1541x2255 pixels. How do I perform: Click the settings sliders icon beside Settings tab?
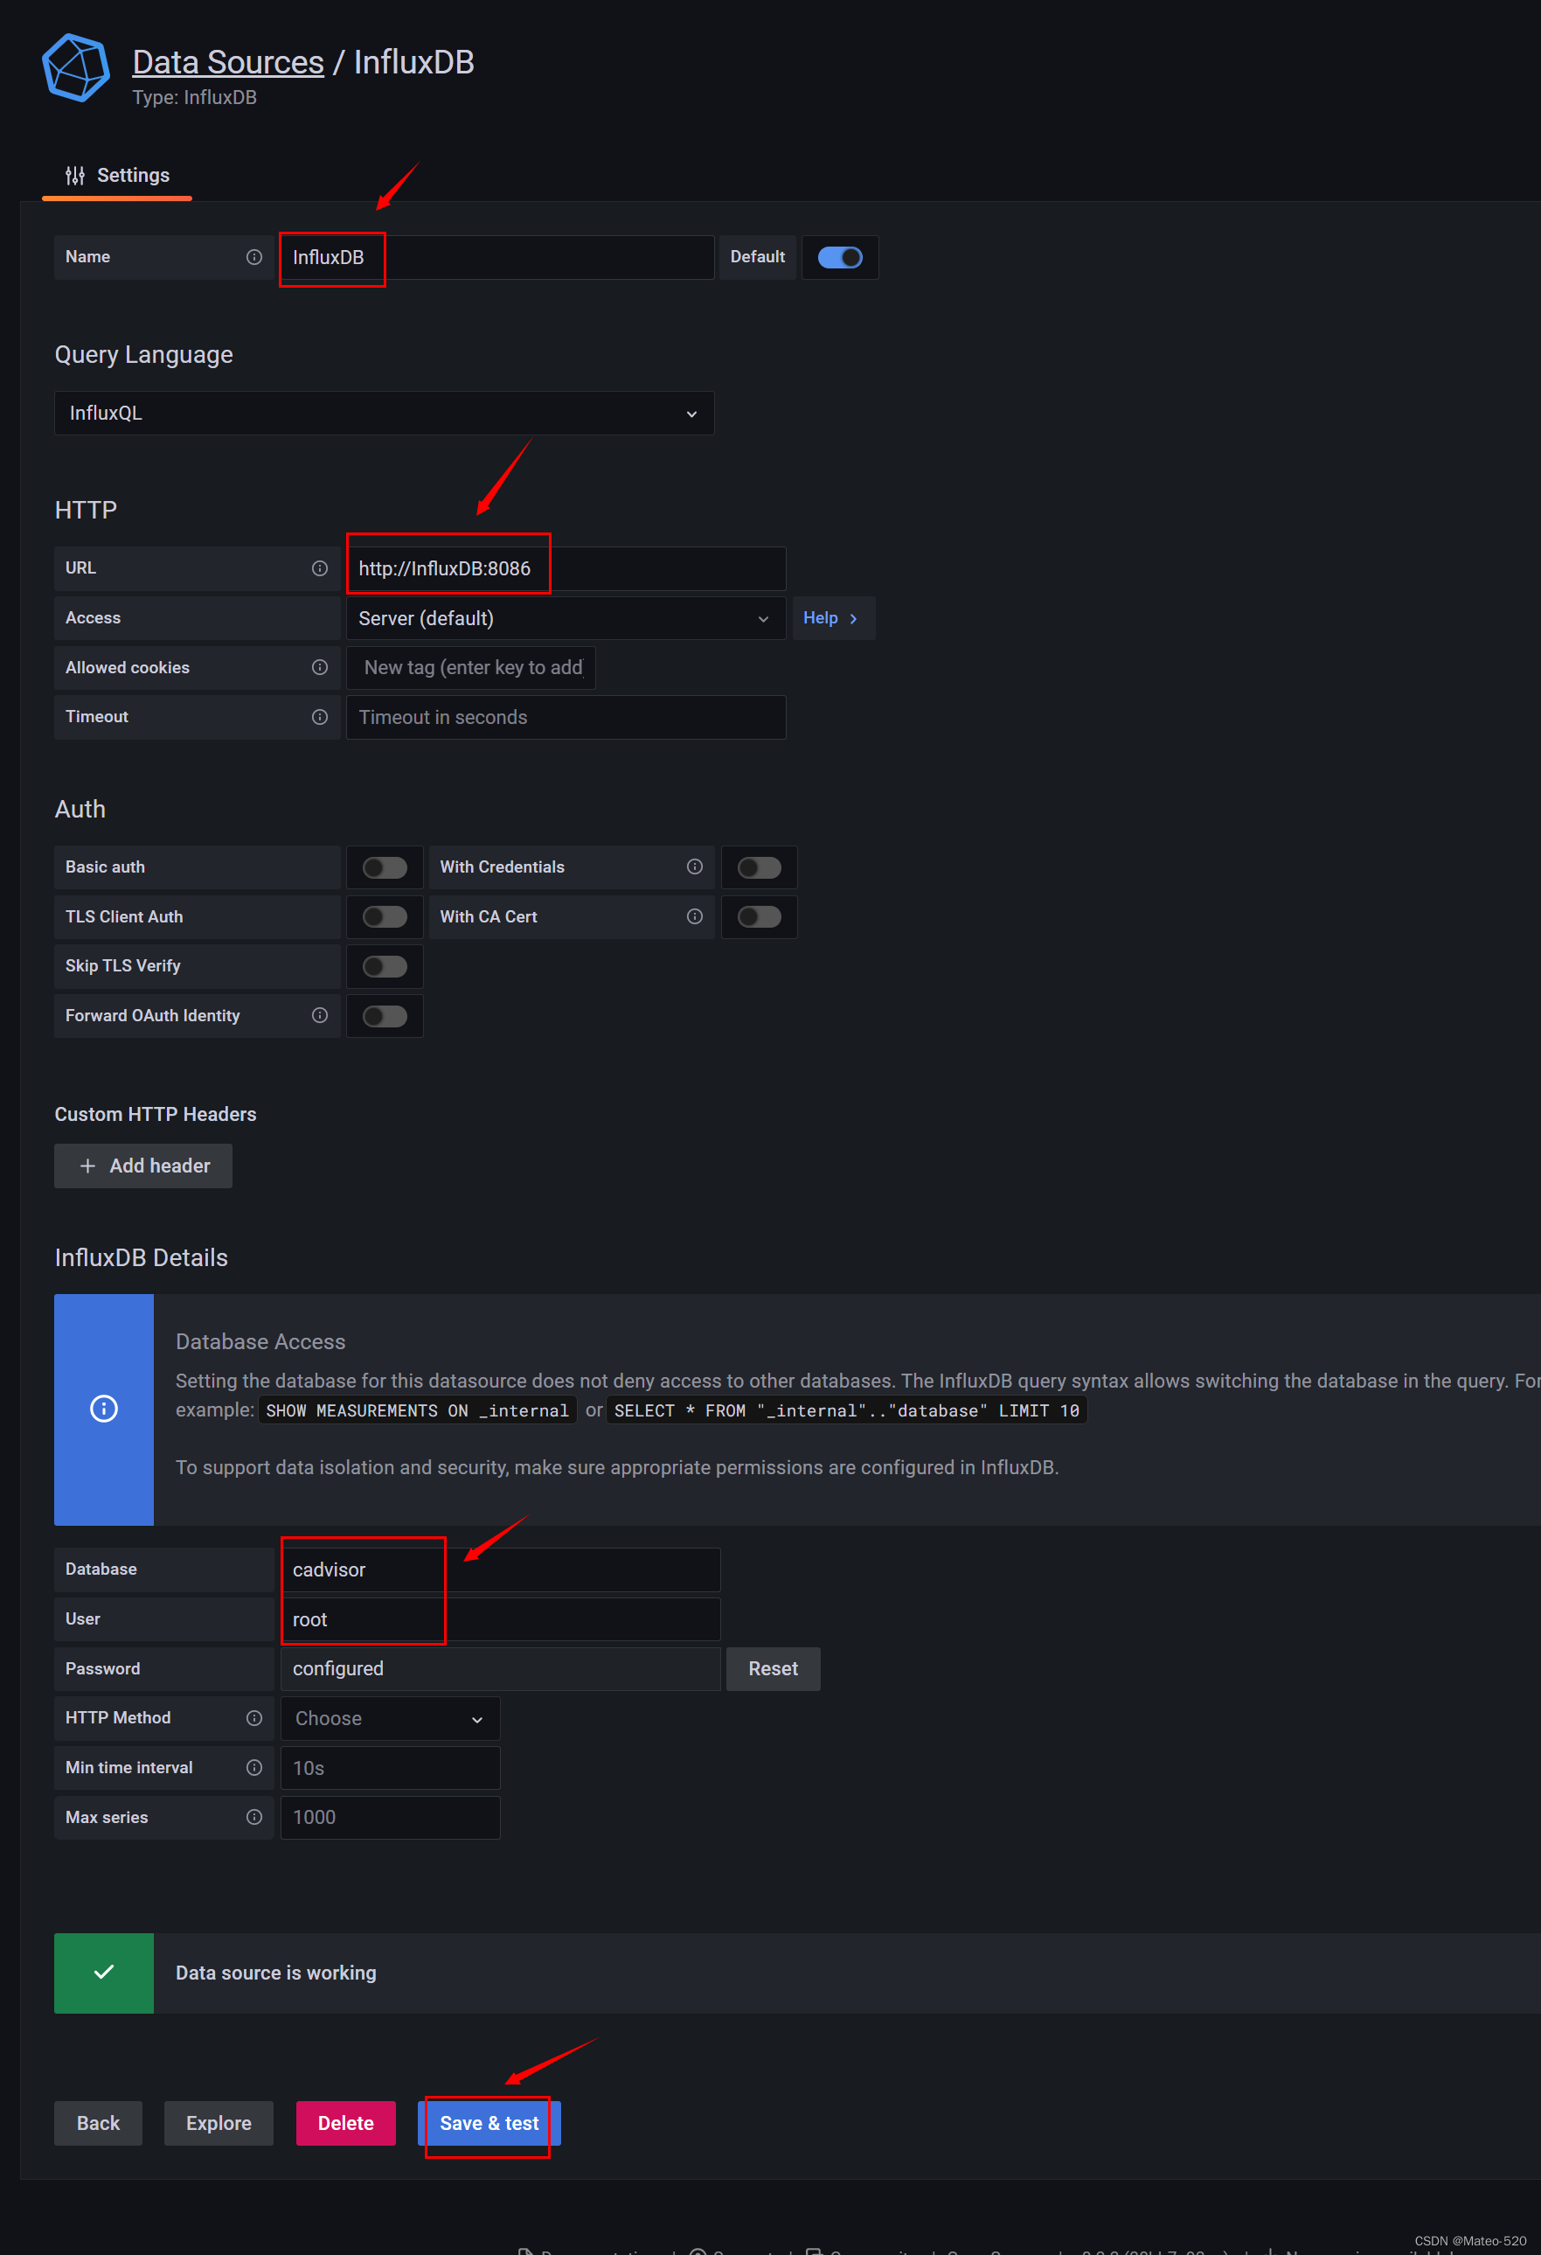[x=74, y=175]
